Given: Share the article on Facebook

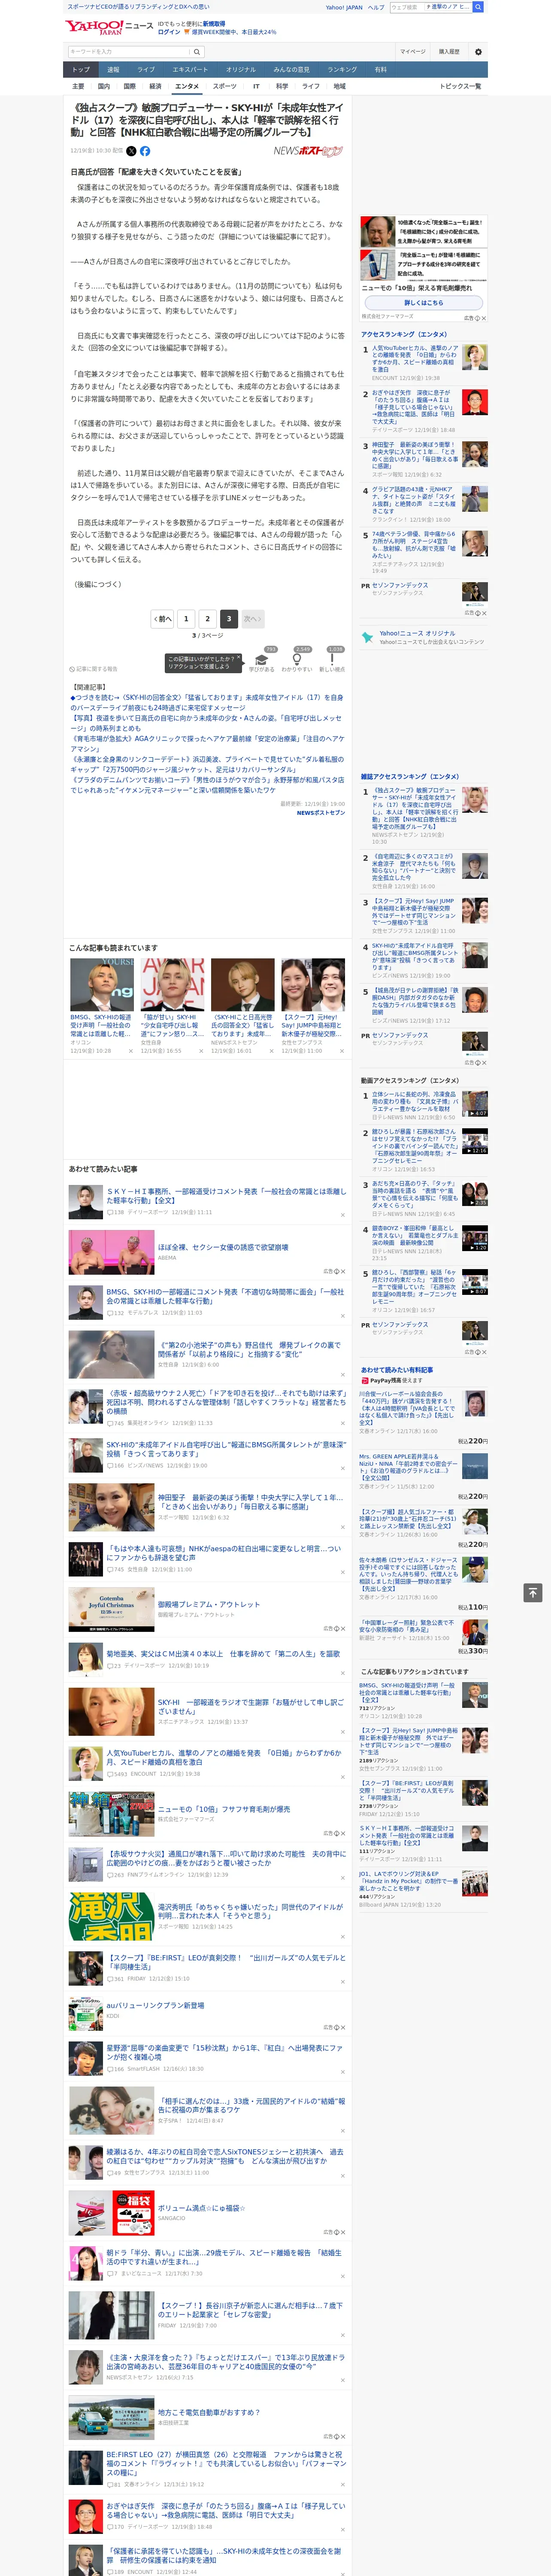Looking at the screenshot, I should tap(145, 151).
